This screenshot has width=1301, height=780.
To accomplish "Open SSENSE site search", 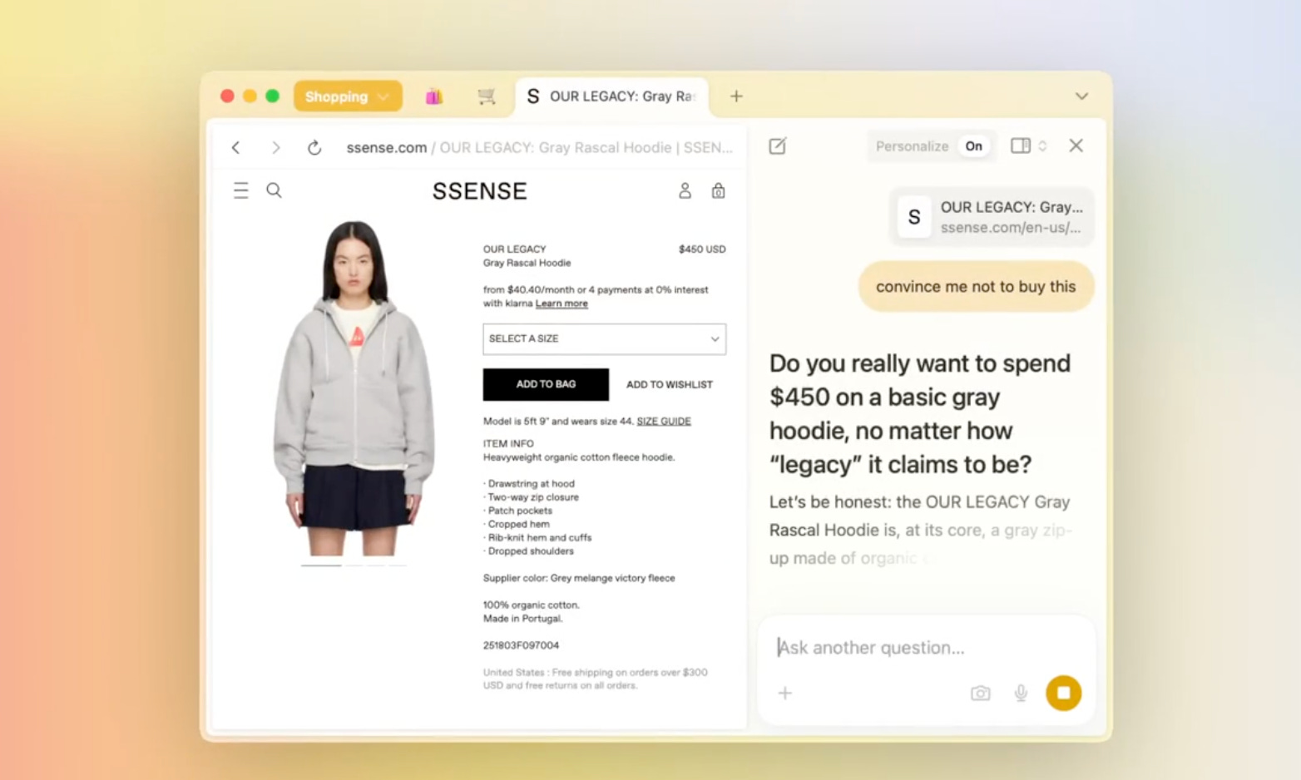I will (x=274, y=190).
